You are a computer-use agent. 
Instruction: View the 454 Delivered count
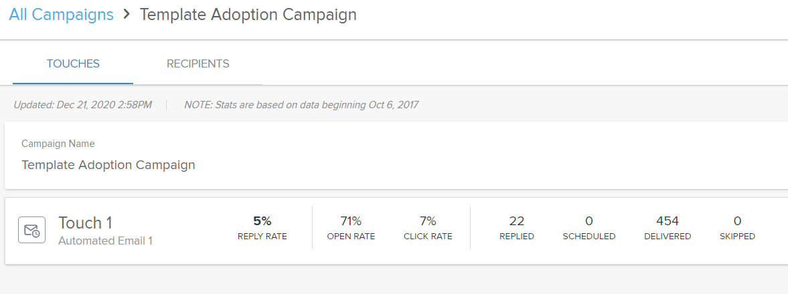click(x=667, y=229)
